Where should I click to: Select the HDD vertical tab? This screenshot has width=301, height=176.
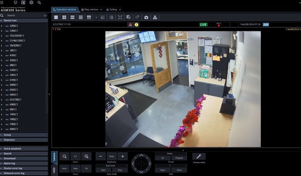click(x=54, y=170)
